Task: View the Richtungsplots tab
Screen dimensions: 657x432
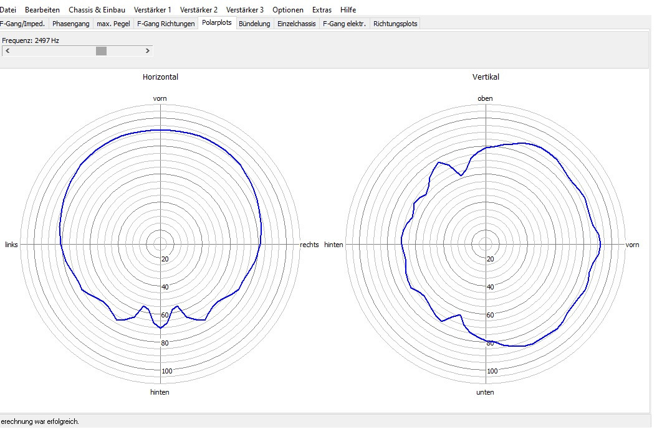Action: click(395, 24)
